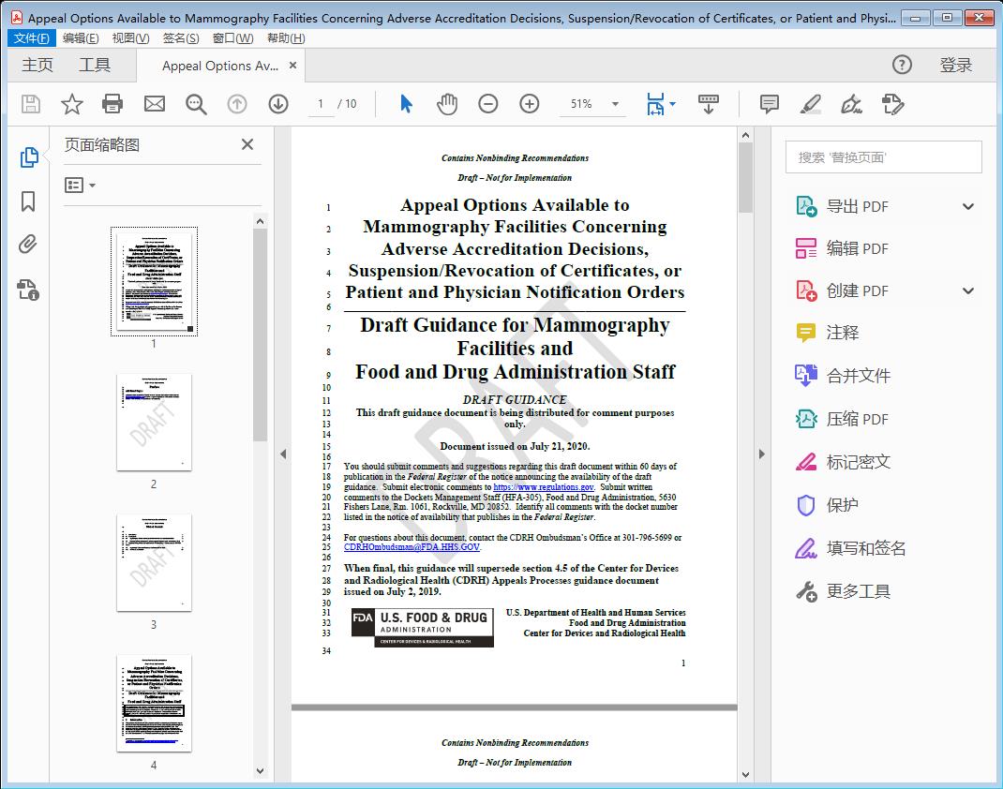Select the page 2 thumbnail
Screen dimensions: 1003x789
[x=153, y=423]
